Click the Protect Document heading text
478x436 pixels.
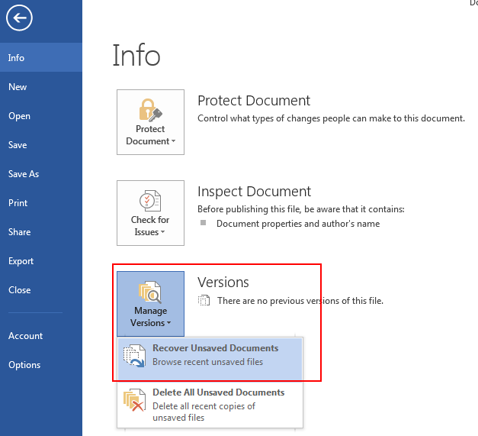254,101
